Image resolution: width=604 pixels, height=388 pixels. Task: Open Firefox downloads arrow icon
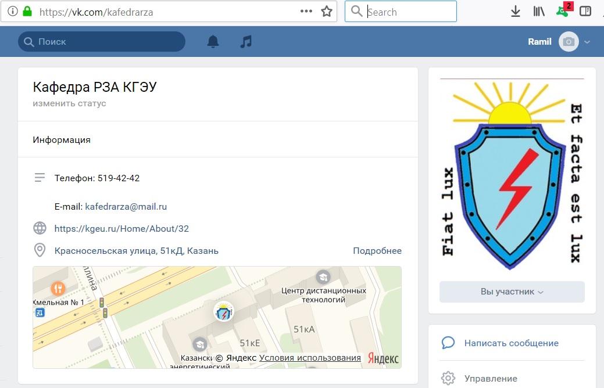(x=515, y=12)
